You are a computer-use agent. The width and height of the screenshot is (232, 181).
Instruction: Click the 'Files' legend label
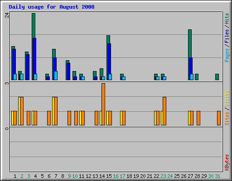227,36
